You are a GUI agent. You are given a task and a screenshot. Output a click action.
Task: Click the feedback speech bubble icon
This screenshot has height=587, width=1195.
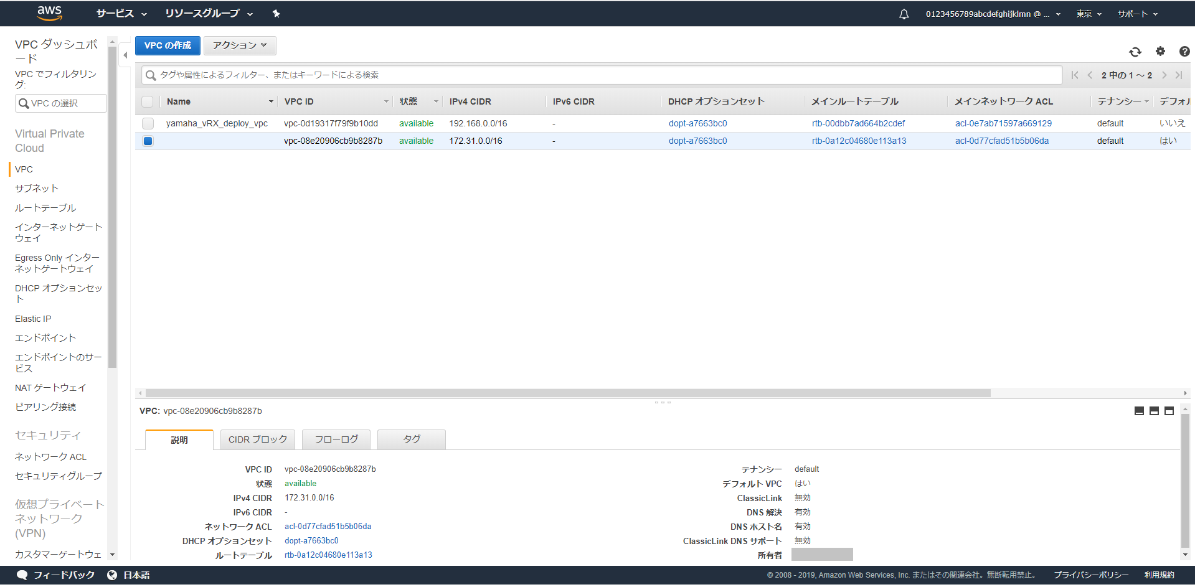22,575
